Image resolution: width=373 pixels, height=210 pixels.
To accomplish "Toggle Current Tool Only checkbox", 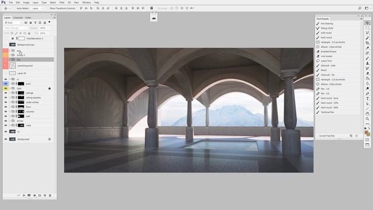I will 318,136.
